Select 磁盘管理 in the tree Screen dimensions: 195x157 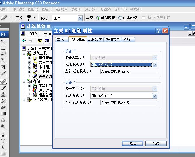pos(45,95)
